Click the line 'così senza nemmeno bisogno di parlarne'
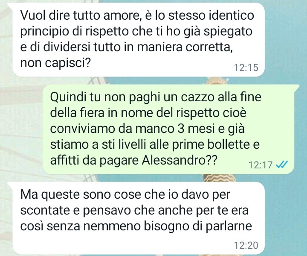Image resolution: width=307 pixels, height=256 pixels. 136,226
